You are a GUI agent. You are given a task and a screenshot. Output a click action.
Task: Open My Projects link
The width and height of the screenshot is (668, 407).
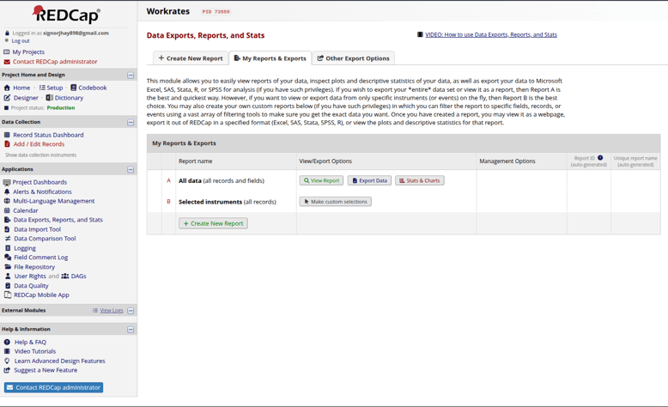click(x=28, y=52)
